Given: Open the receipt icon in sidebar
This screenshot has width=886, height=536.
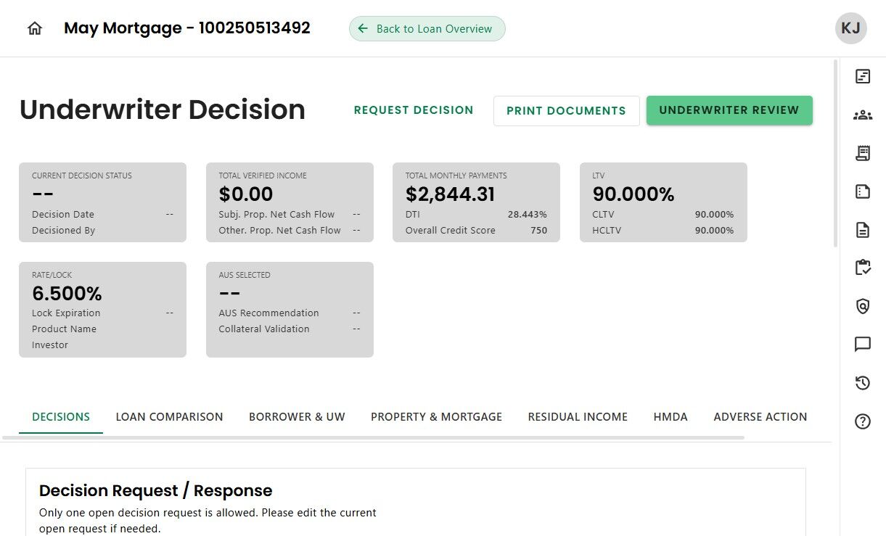Looking at the screenshot, I should tap(863, 153).
